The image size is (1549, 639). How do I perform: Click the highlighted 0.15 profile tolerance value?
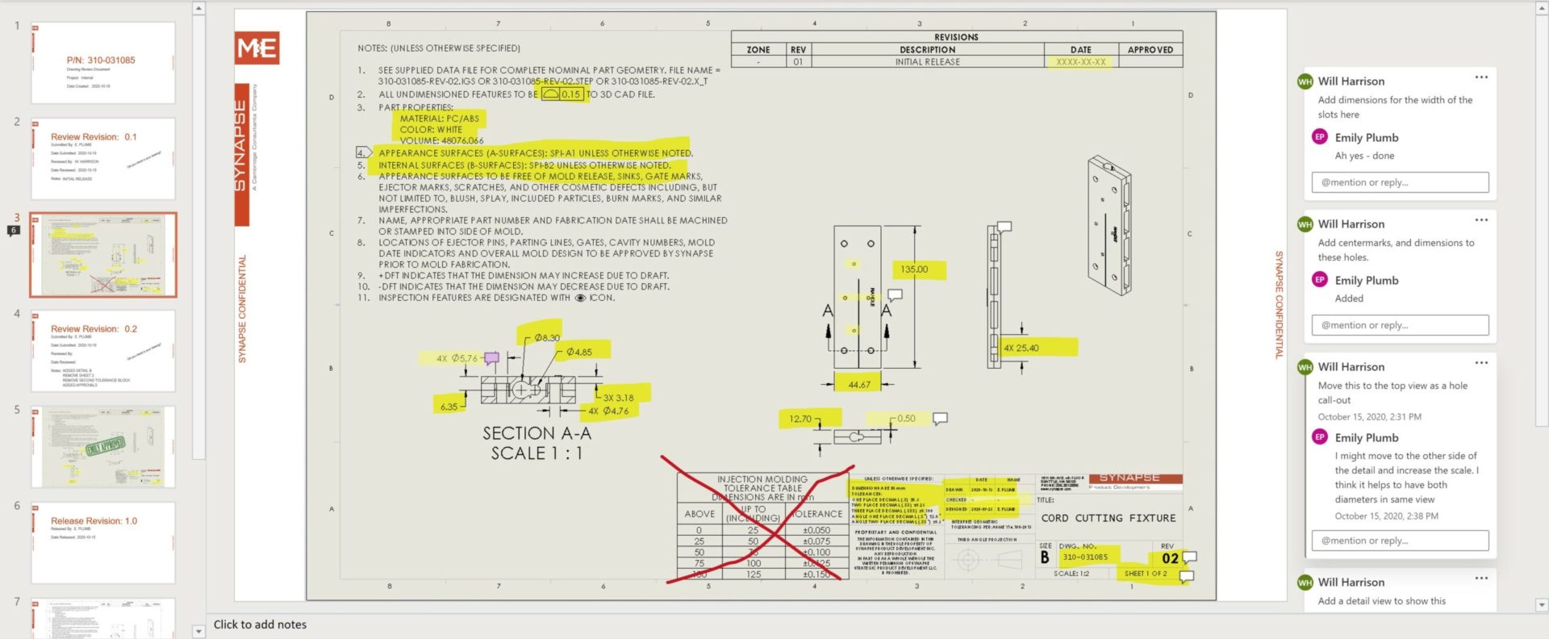click(571, 94)
